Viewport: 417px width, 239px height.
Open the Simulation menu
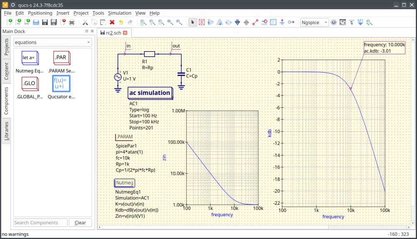[119, 13]
